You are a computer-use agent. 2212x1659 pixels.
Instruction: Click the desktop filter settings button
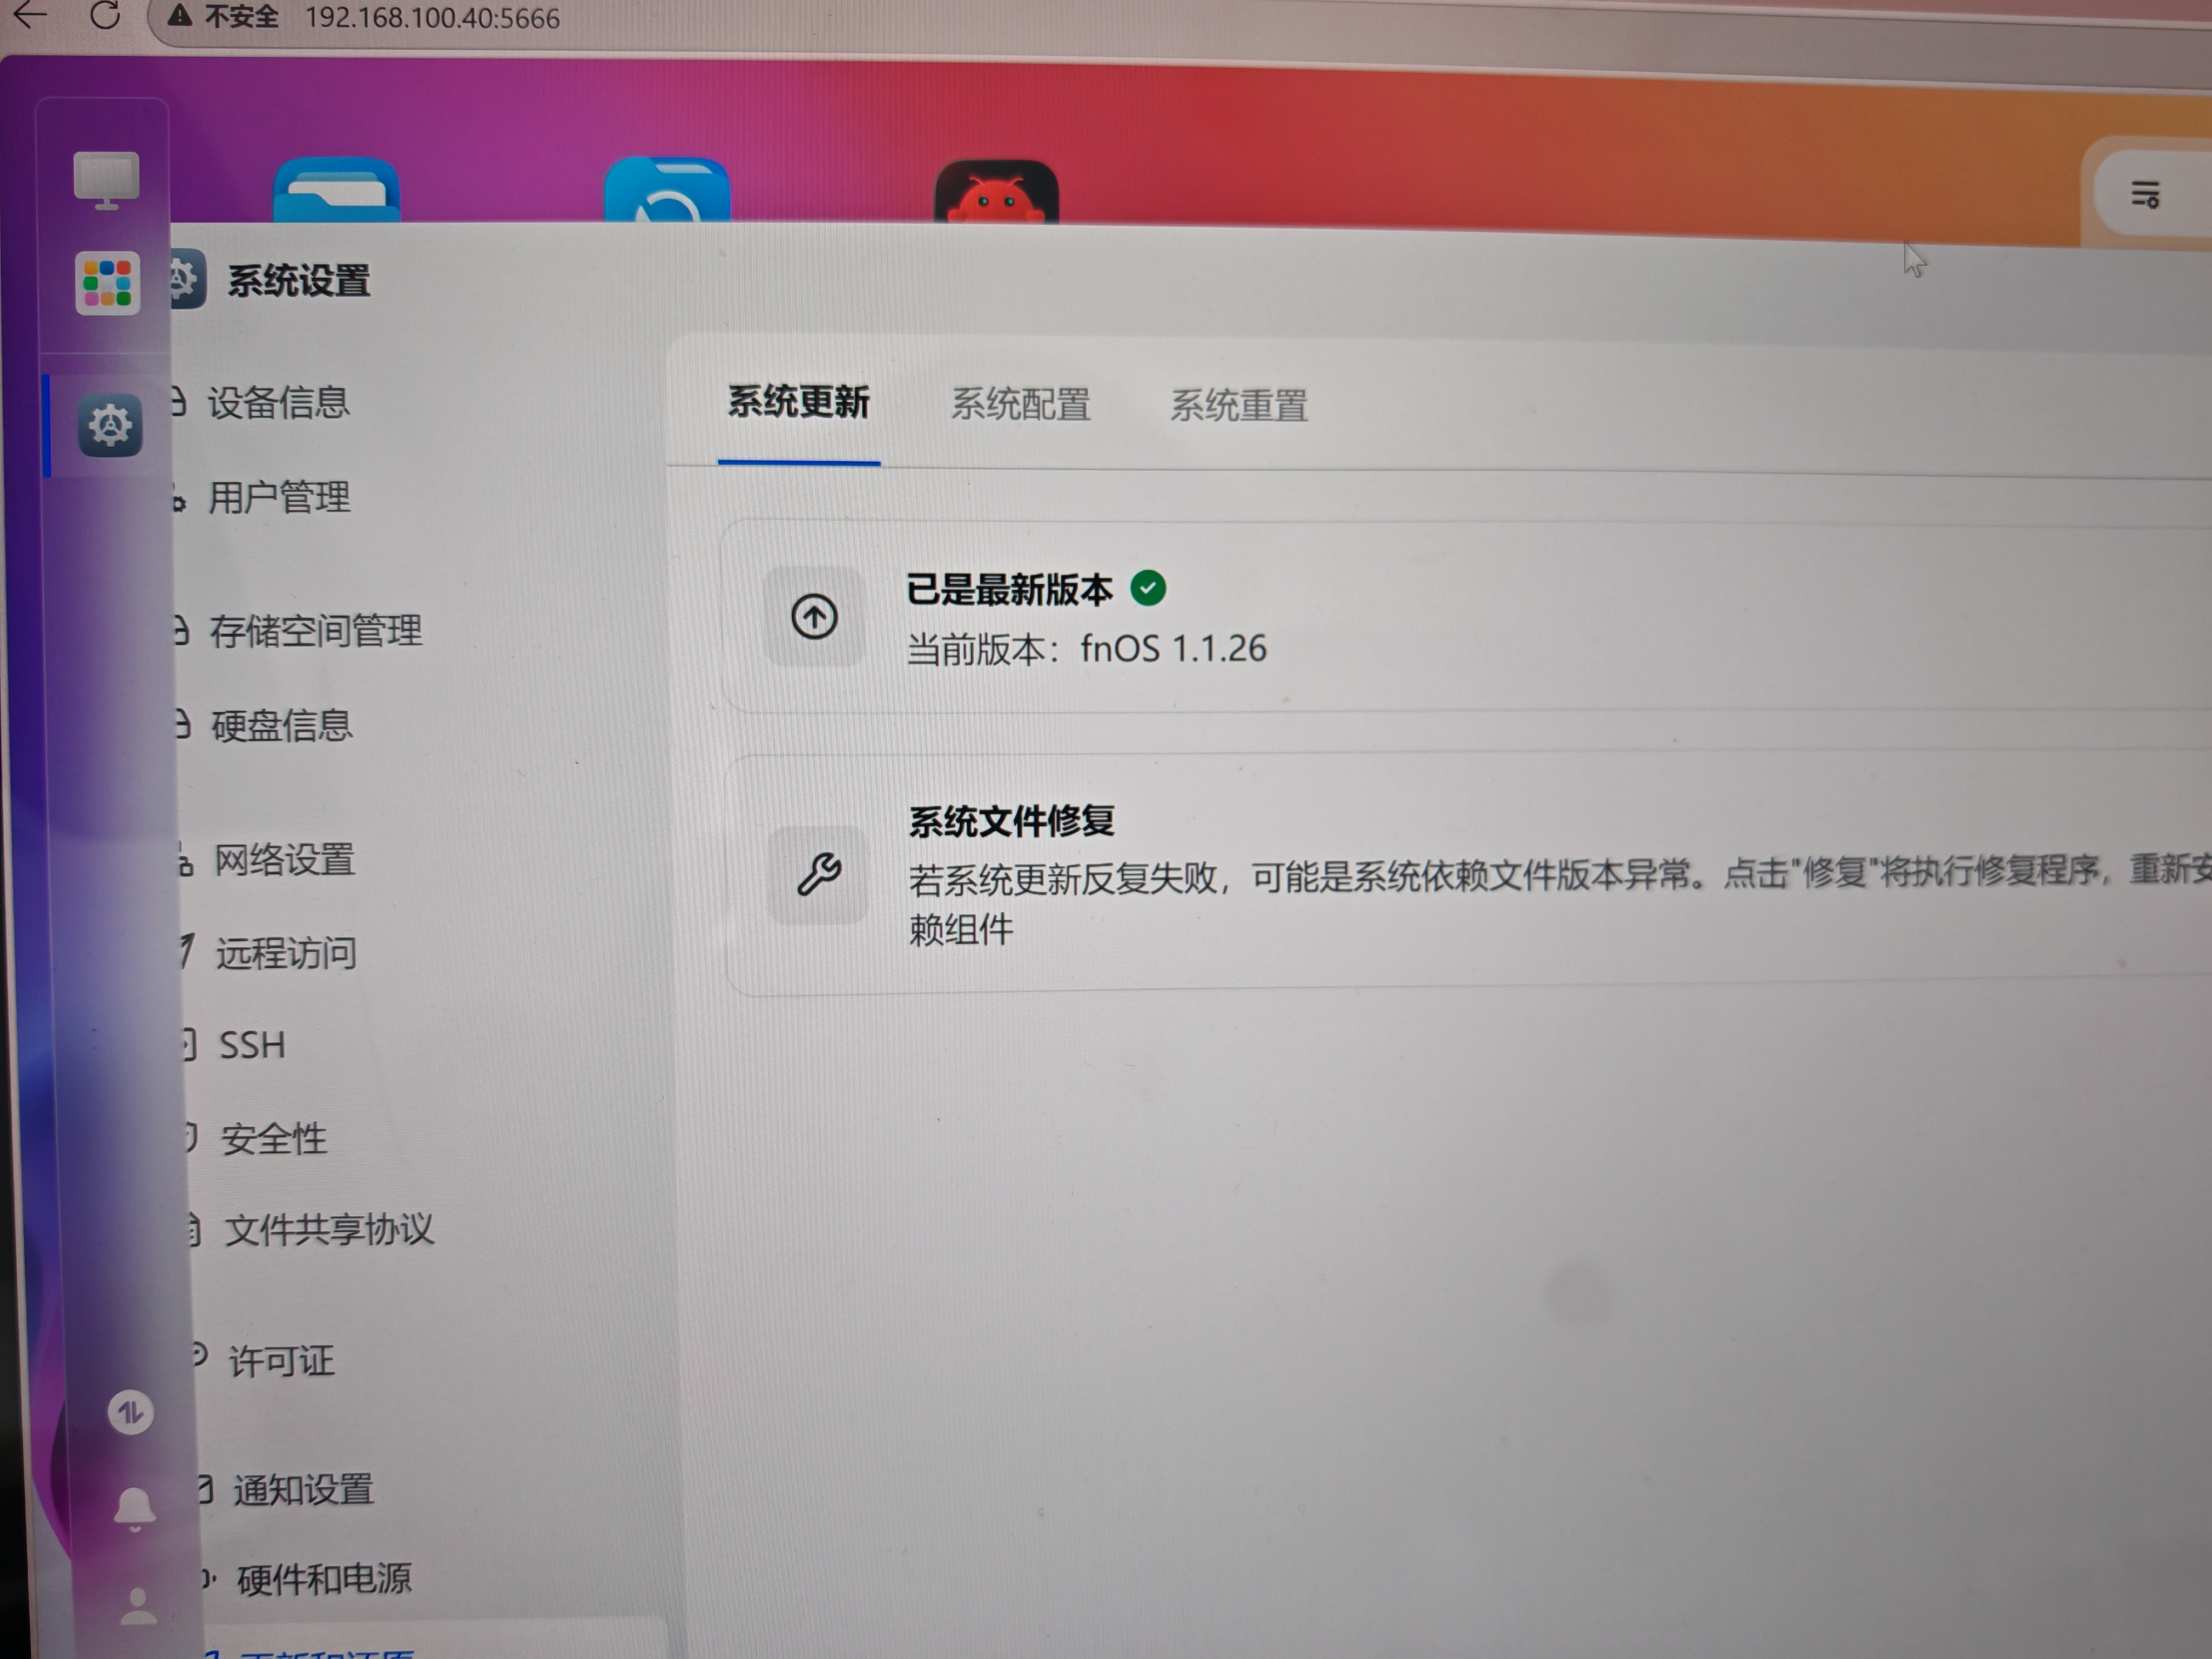(2144, 194)
